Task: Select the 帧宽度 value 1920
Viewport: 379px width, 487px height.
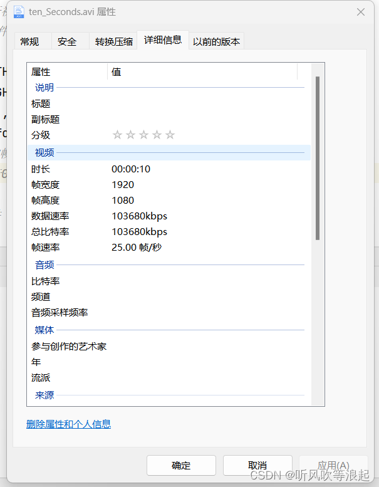Action: coord(123,185)
